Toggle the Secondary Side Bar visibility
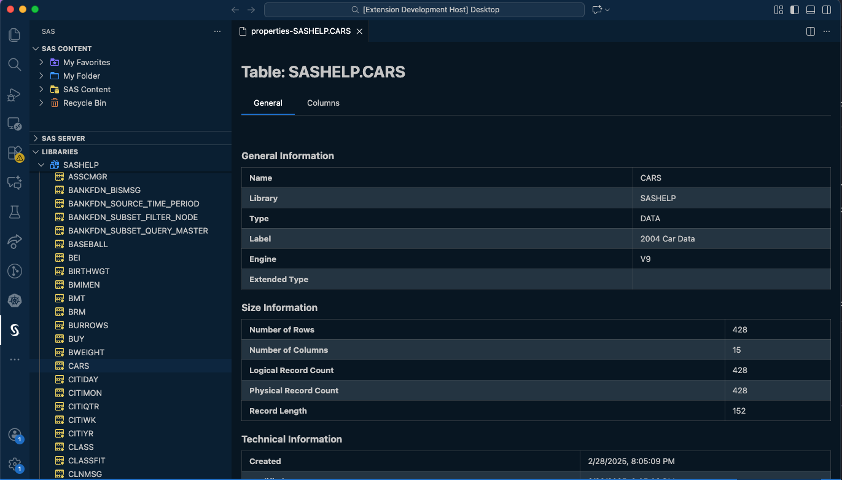This screenshot has height=480, width=842. [827, 10]
